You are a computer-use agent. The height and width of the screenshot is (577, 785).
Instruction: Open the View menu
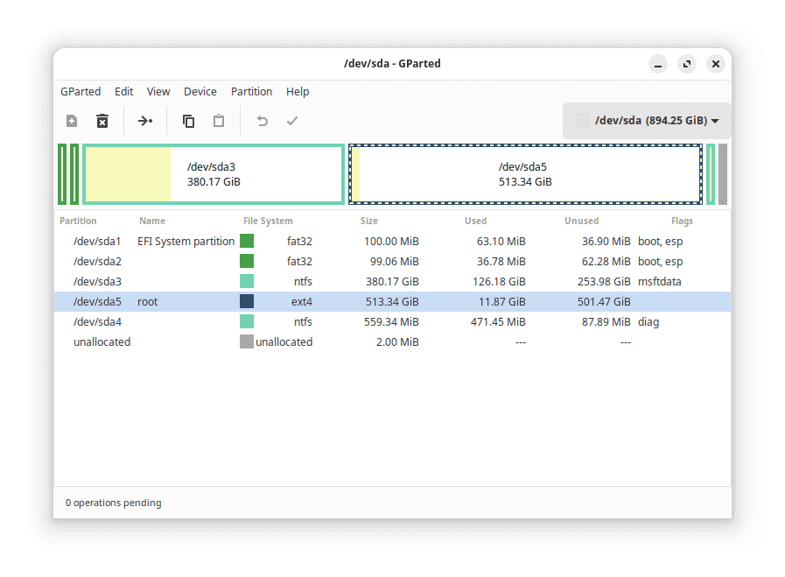pyautogui.click(x=158, y=92)
